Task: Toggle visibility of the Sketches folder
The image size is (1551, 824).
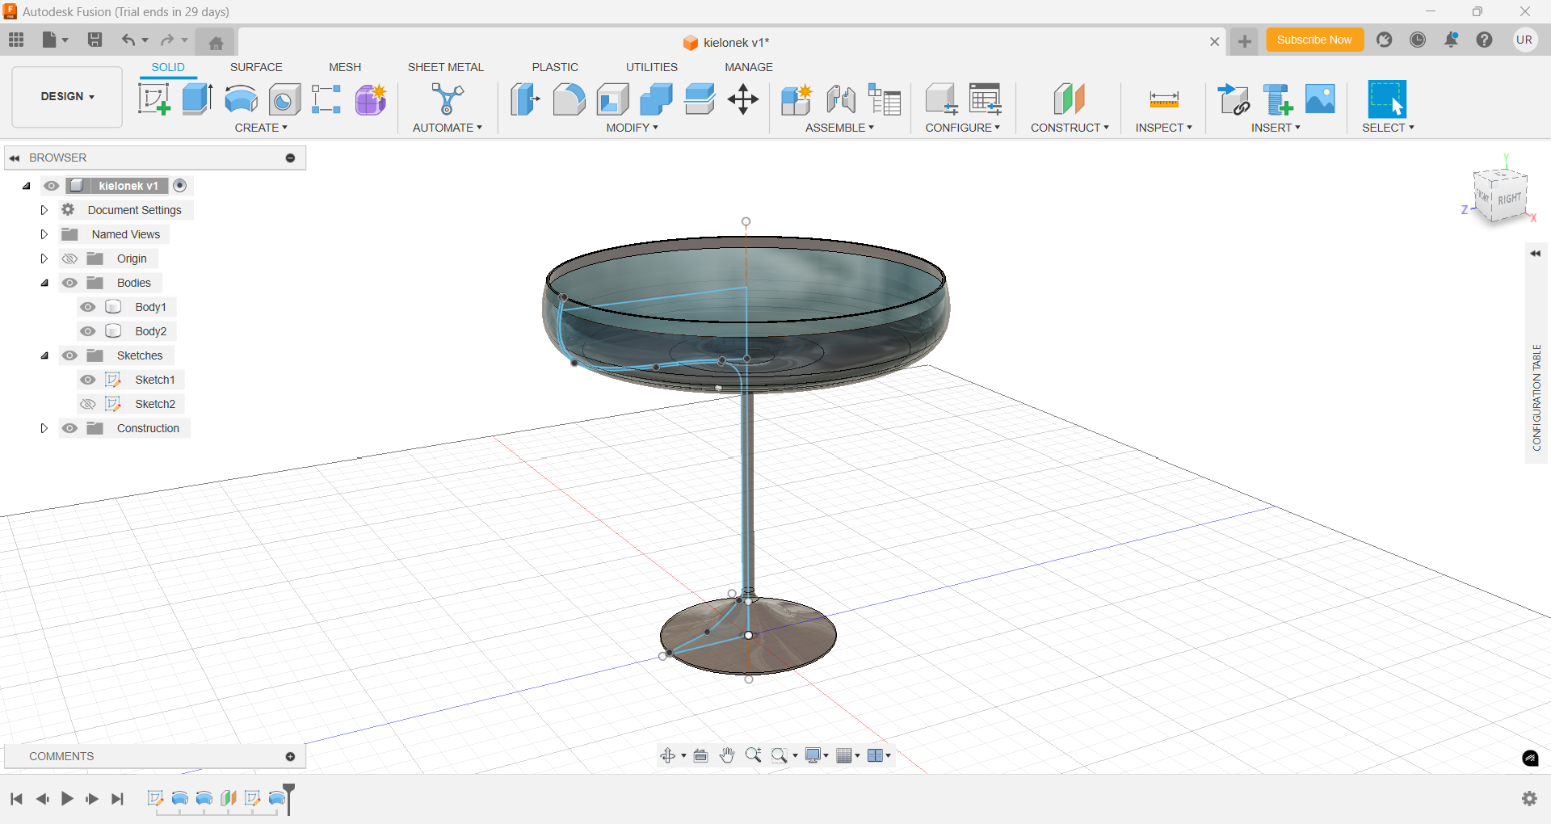Action: coord(70,355)
